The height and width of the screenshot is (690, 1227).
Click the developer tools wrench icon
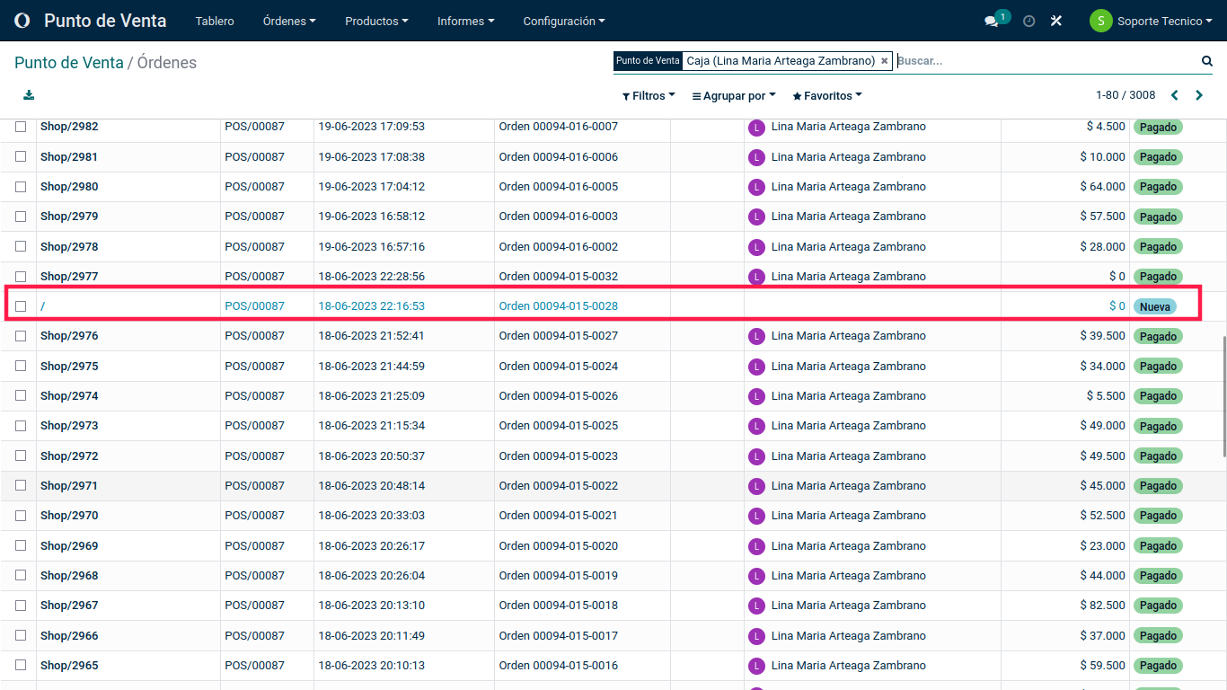pos(1056,21)
